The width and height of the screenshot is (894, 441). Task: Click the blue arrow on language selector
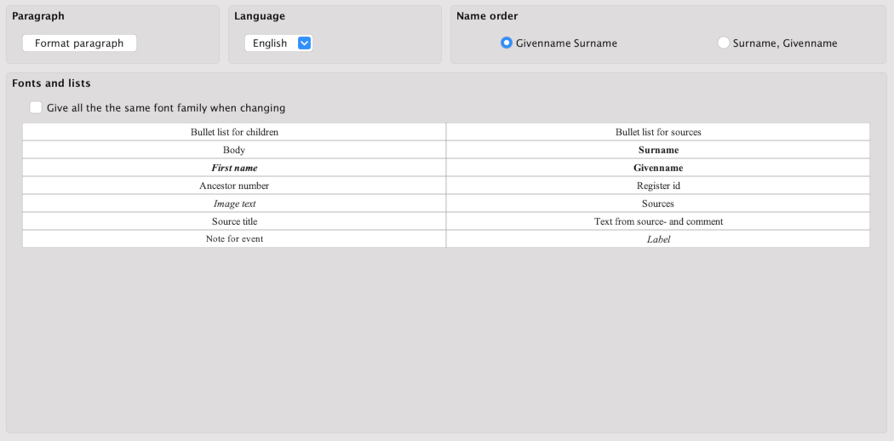point(304,43)
